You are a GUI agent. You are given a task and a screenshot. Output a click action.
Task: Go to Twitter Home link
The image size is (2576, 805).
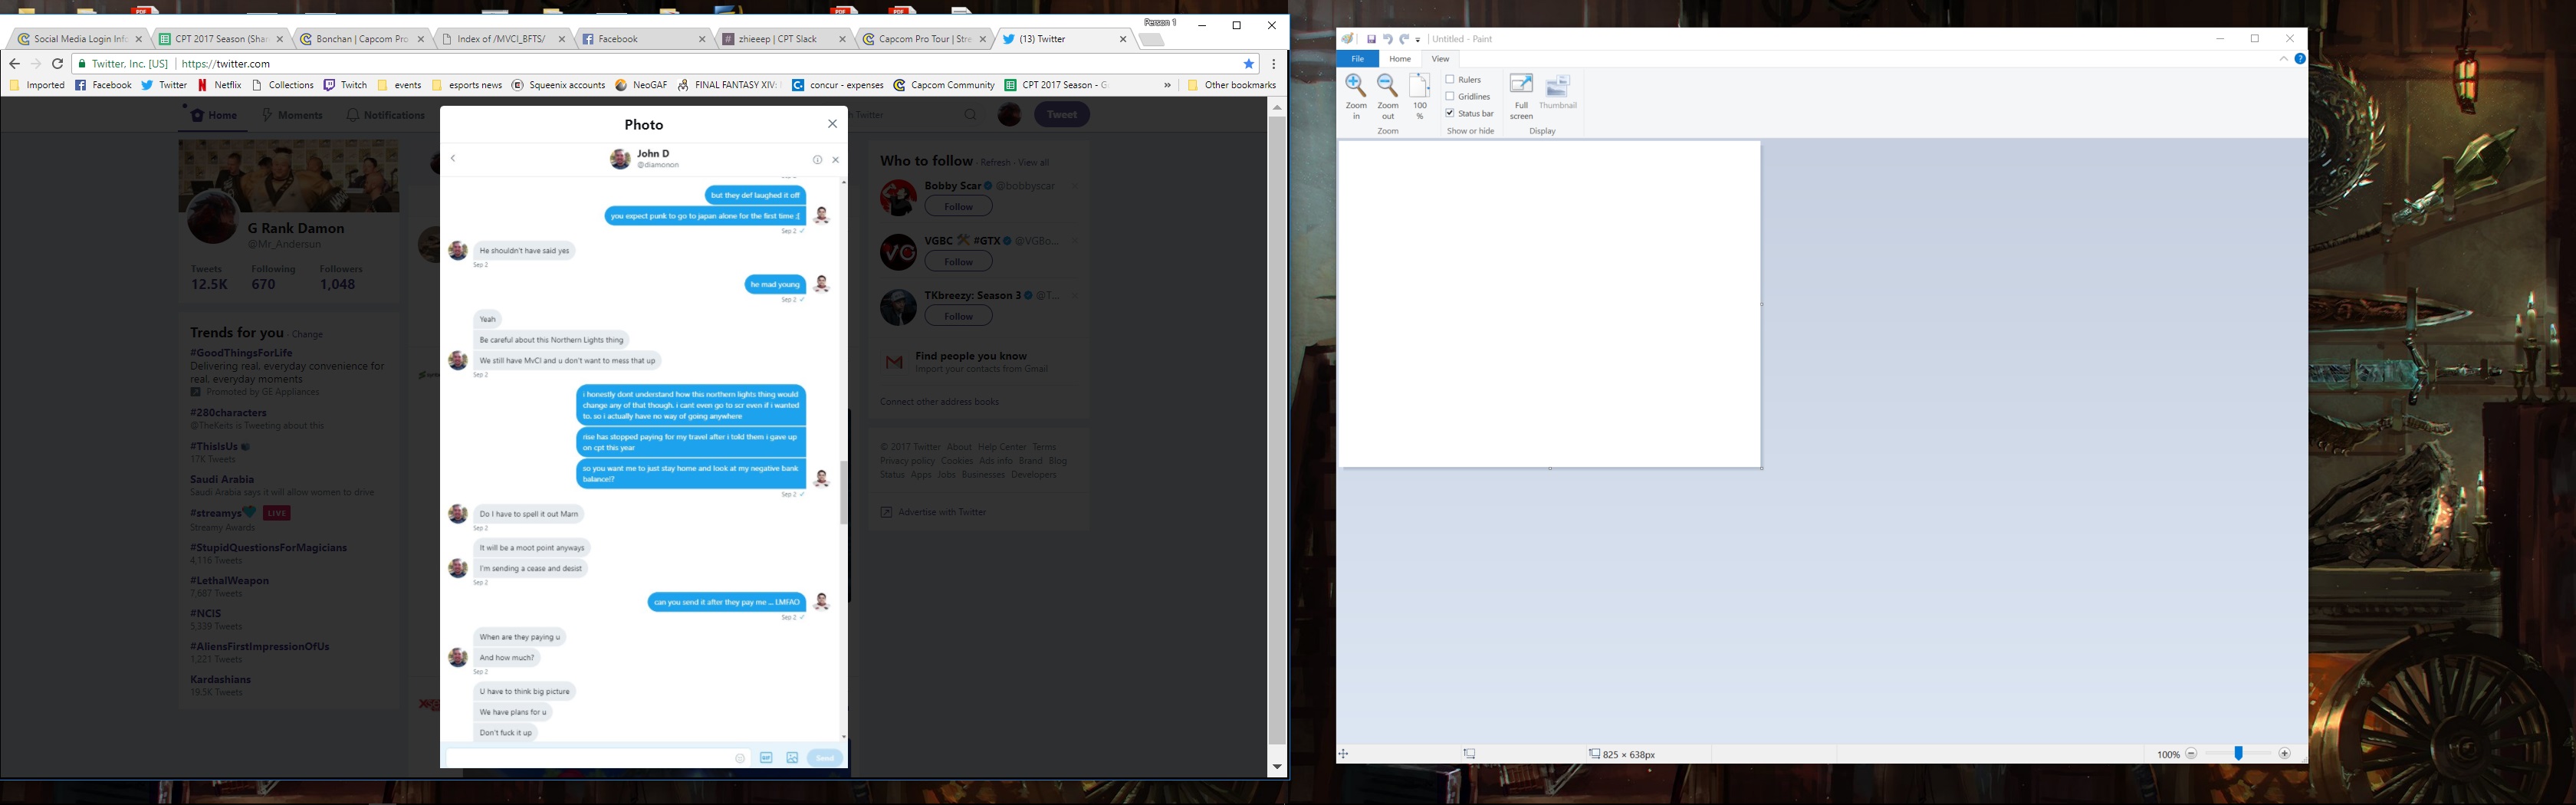coord(214,115)
